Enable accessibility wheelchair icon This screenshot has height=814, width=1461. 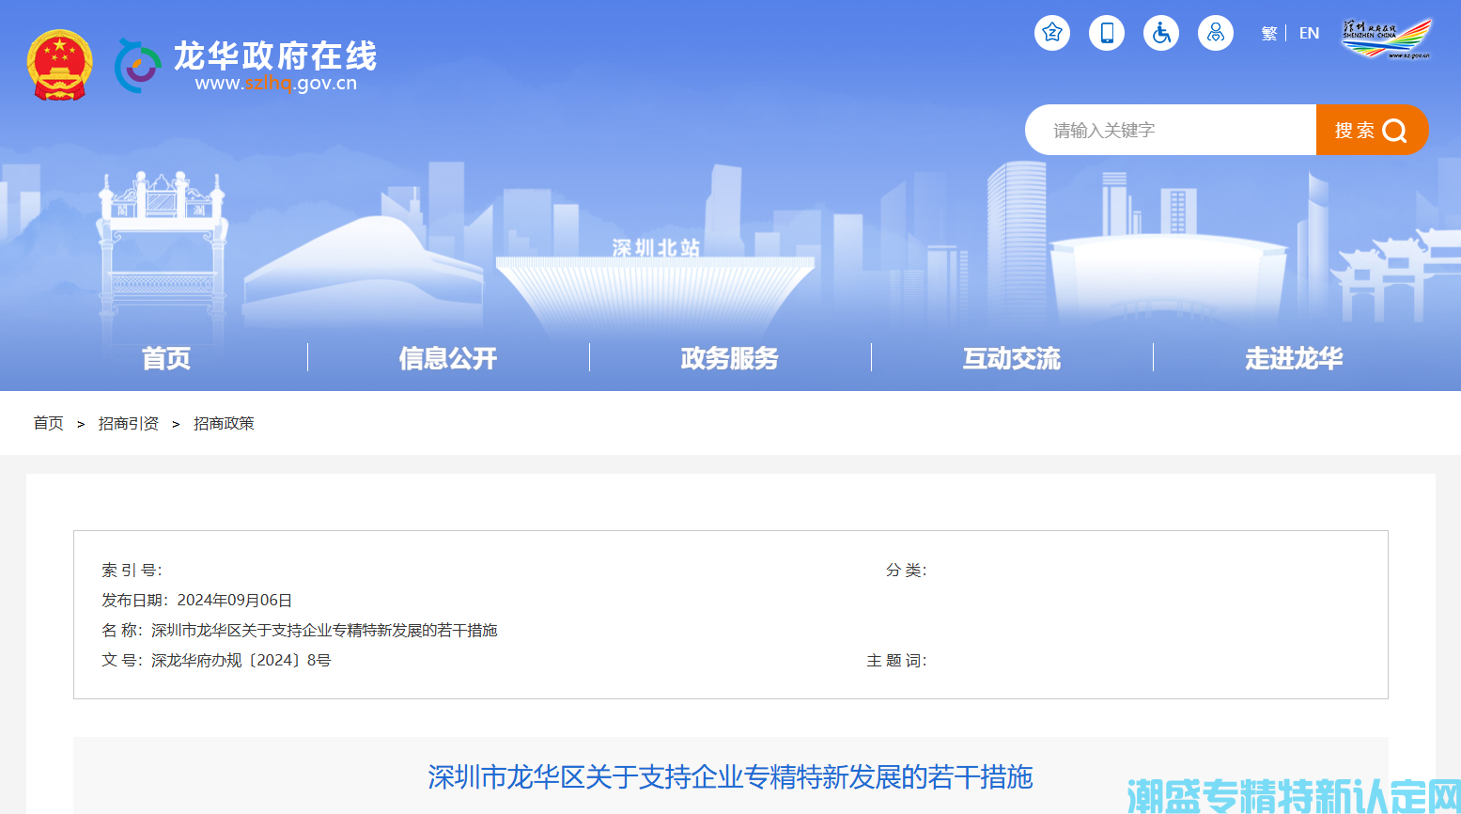pos(1161,33)
